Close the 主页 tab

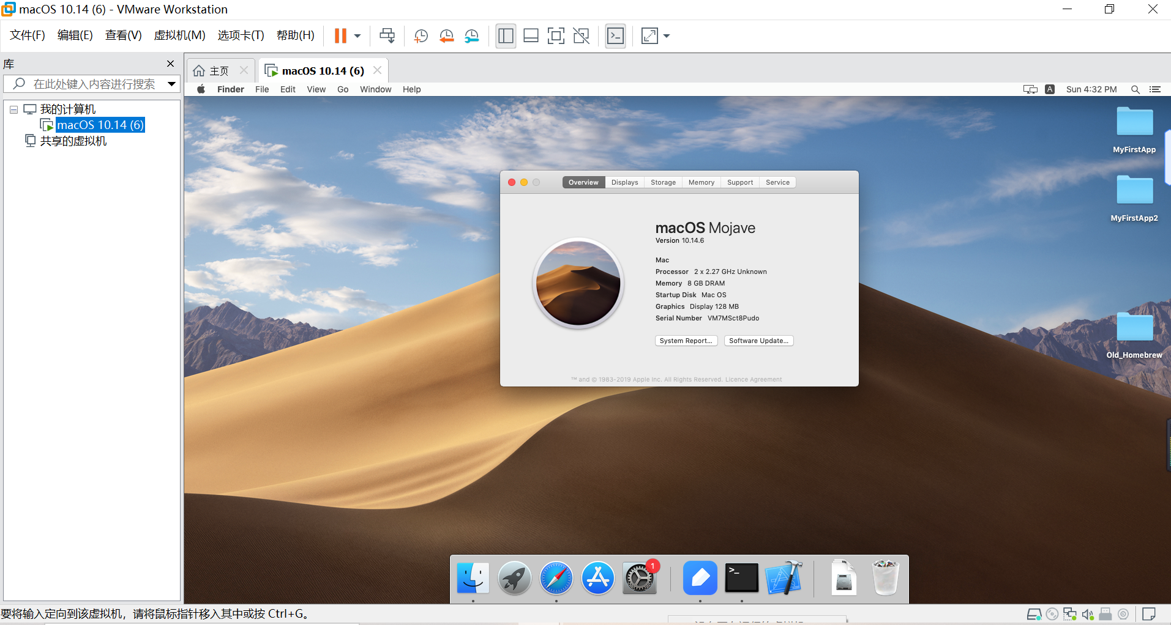pos(244,70)
